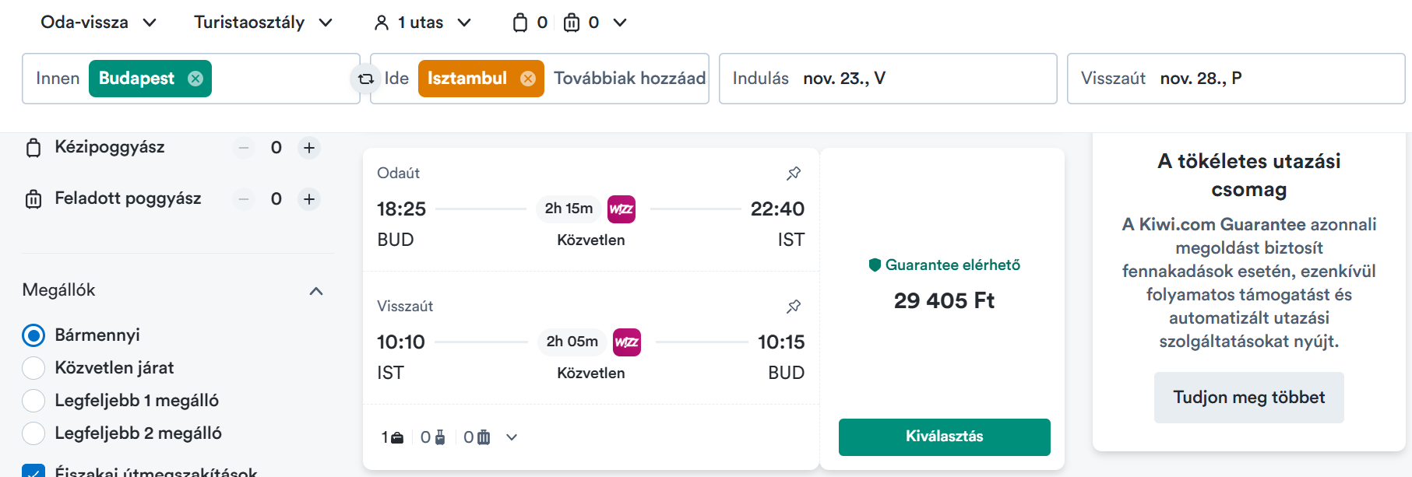Choose Legfeljebb 1 megálló option
Screen dimensions: 1412x477
(x=33, y=401)
